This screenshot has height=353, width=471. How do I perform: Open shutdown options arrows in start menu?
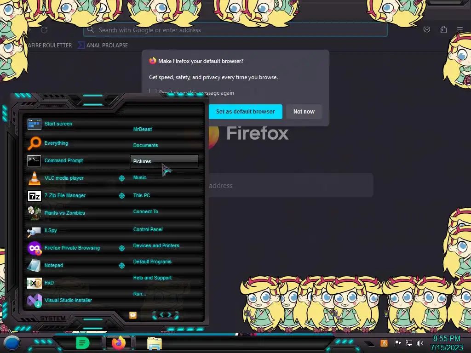[x=166, y=315]
